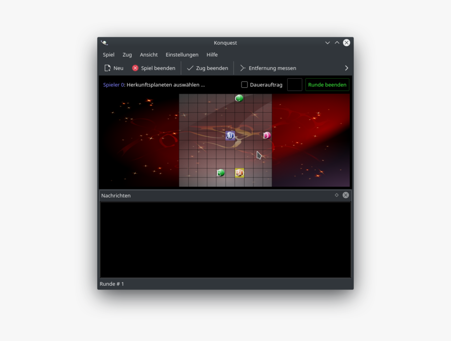Select the pink planet D
Screen dimensions: 451x341
click(267, 135)
